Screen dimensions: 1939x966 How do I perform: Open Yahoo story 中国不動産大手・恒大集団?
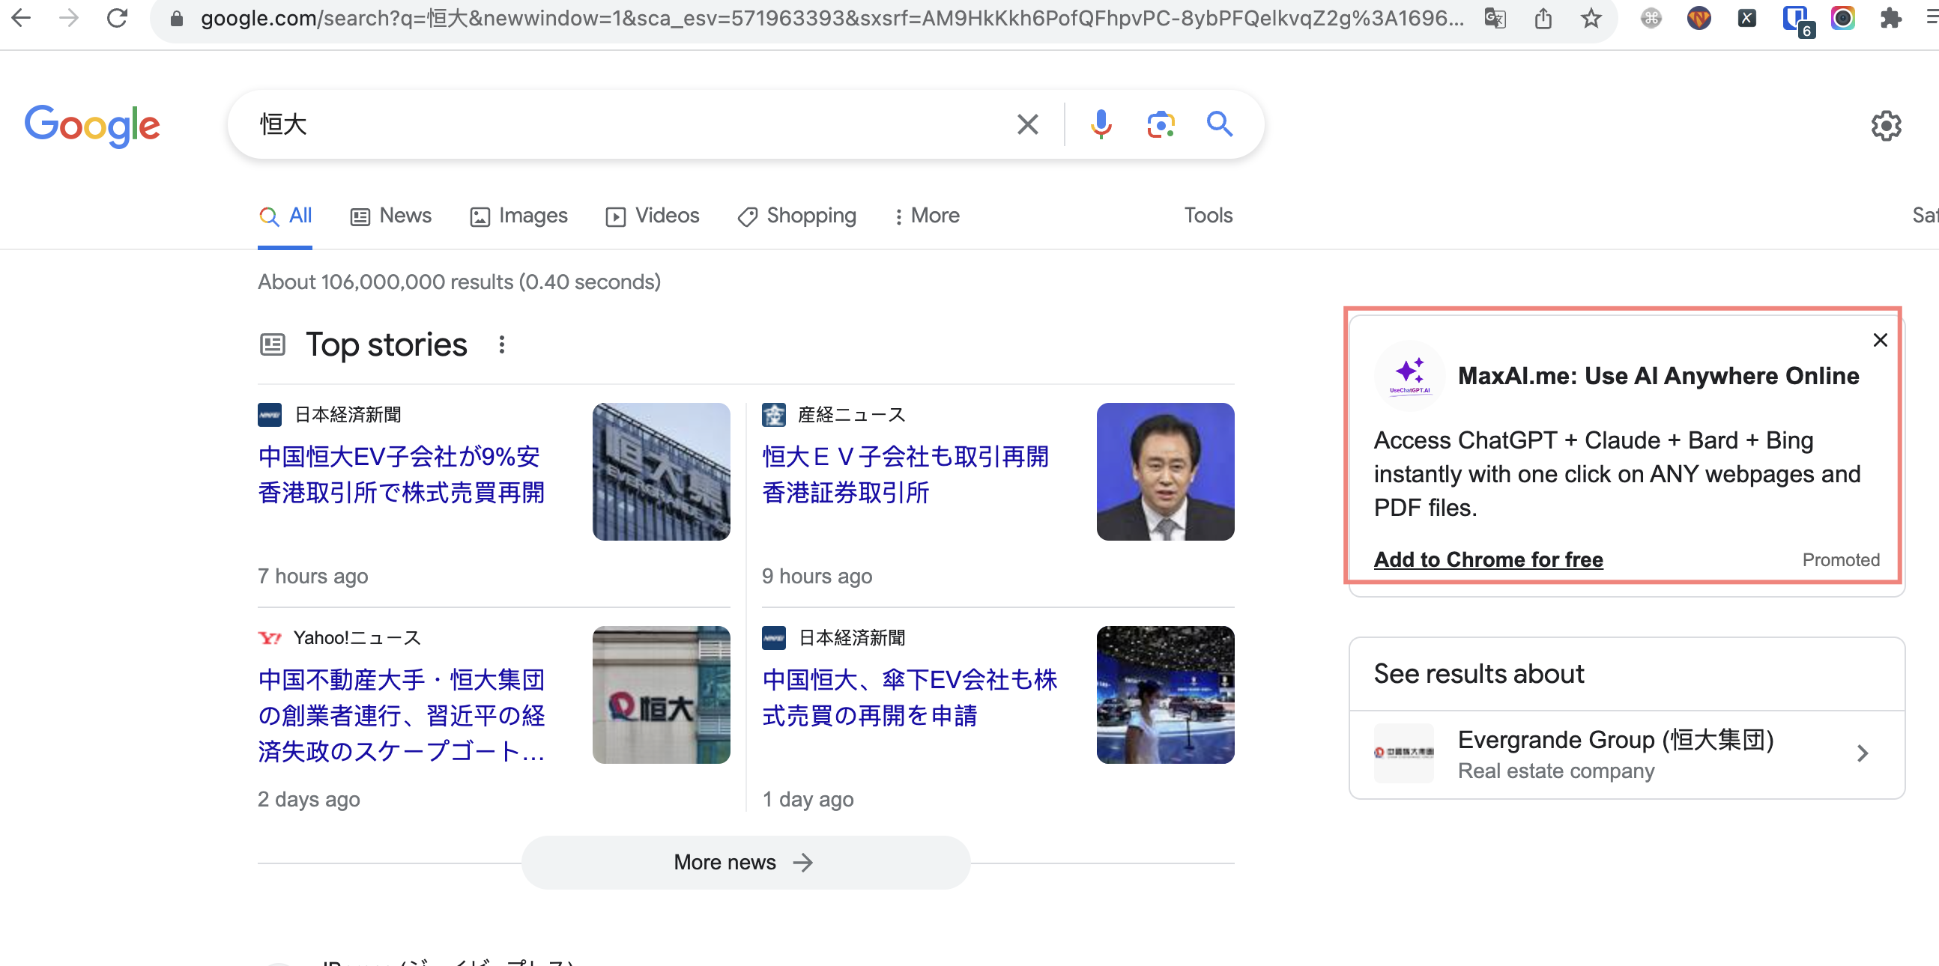[400, 715]
